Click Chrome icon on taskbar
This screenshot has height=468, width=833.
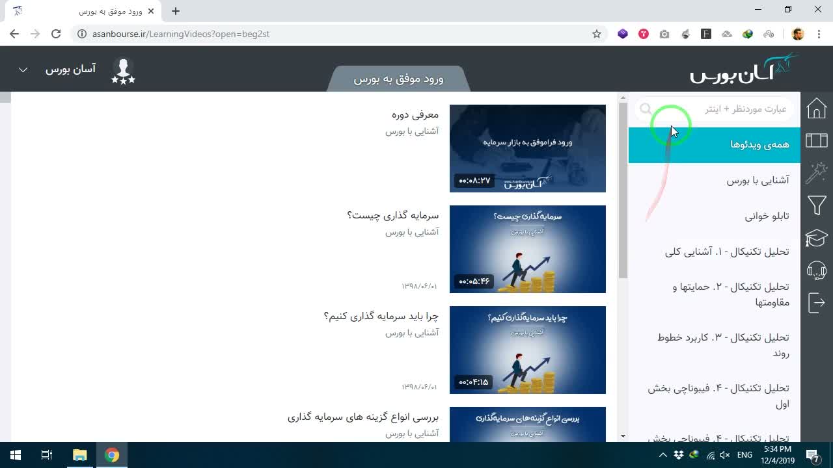coord(112,455)
